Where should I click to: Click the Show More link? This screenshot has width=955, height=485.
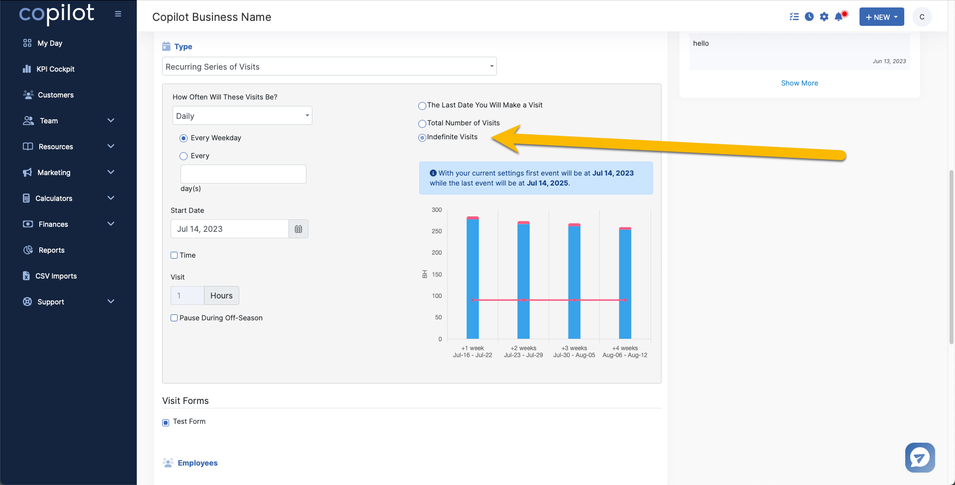pos(799,83)
